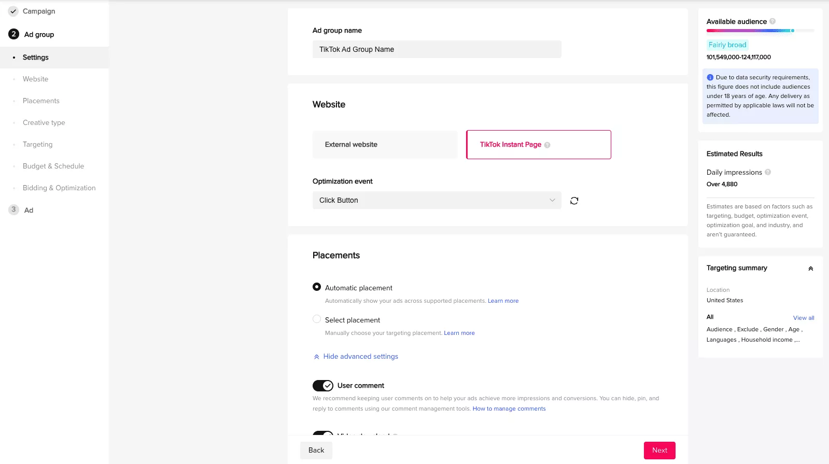Click the Daily impressions help icon
The height and width of the screenshot is (464, 829).
click(768, 172)
